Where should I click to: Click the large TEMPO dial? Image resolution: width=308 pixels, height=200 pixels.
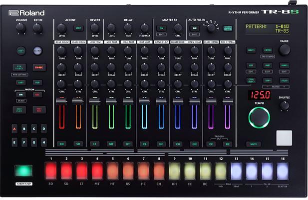[x=259, y=116]
